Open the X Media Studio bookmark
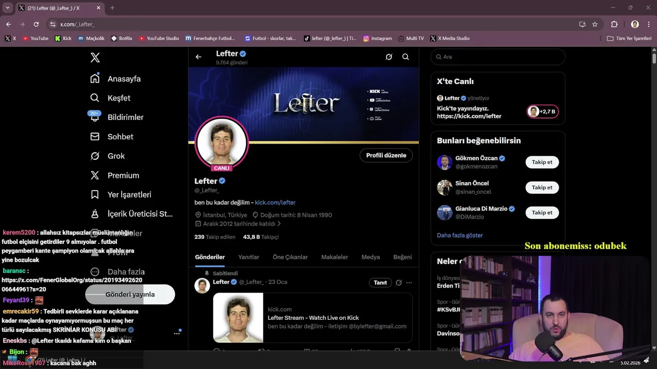657x369 pixels. (x=450, y=38)
